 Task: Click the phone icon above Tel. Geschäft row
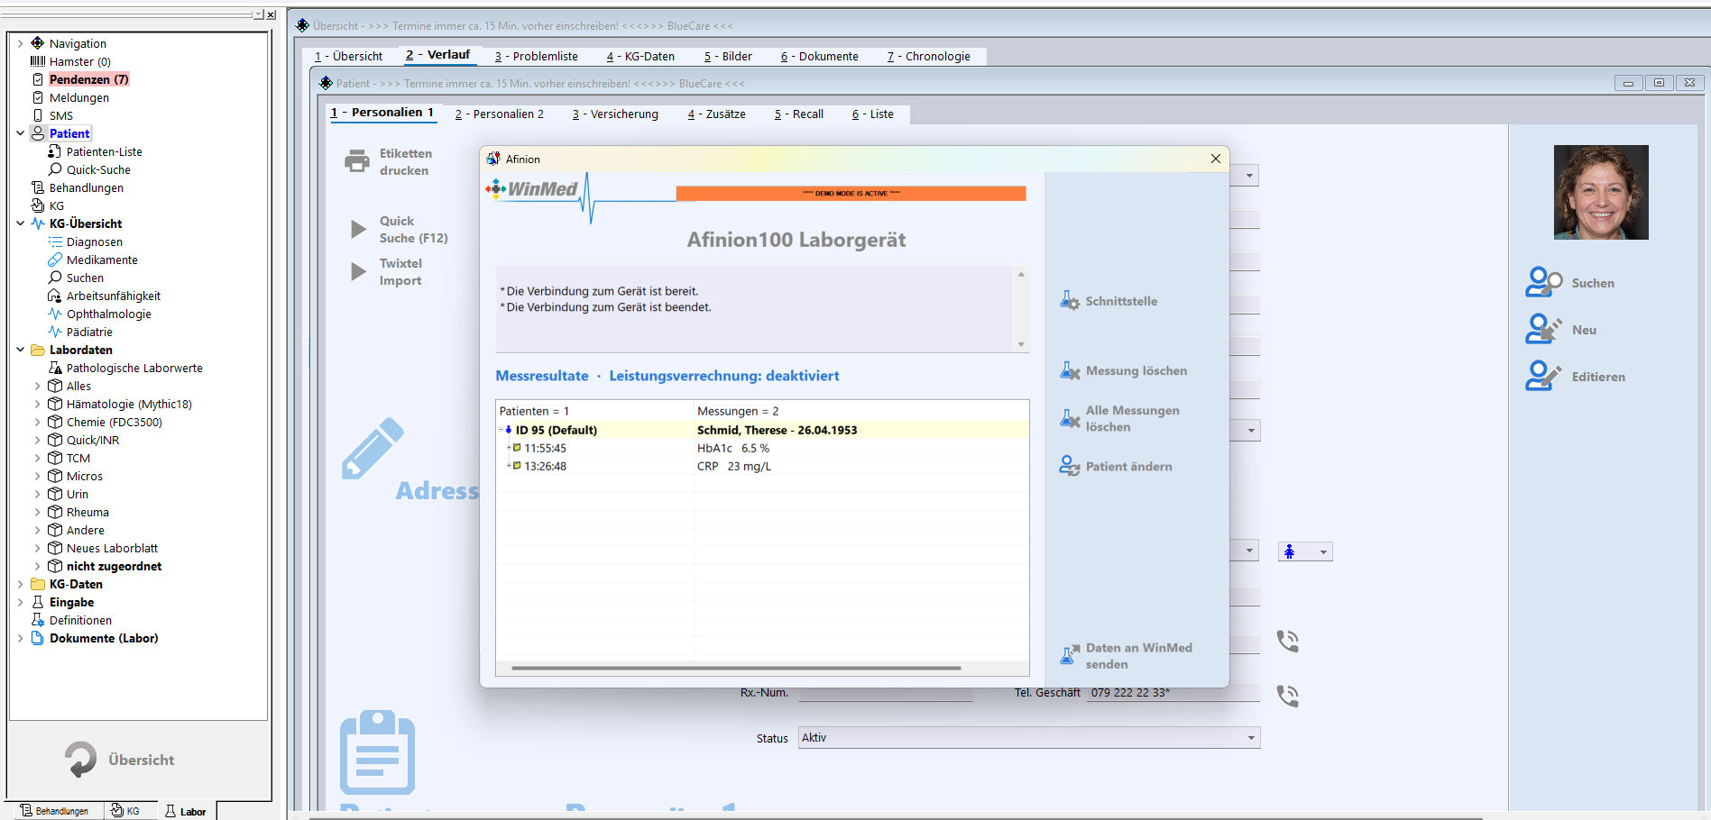[1288, 642]
